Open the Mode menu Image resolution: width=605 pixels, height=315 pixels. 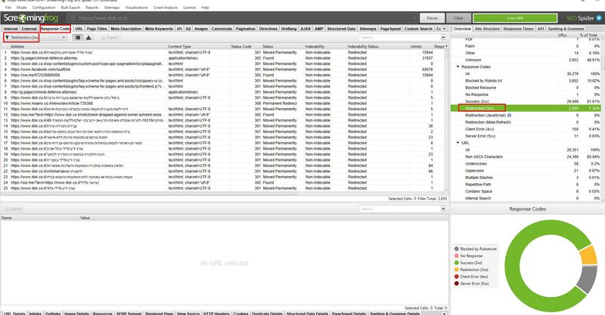22,8
